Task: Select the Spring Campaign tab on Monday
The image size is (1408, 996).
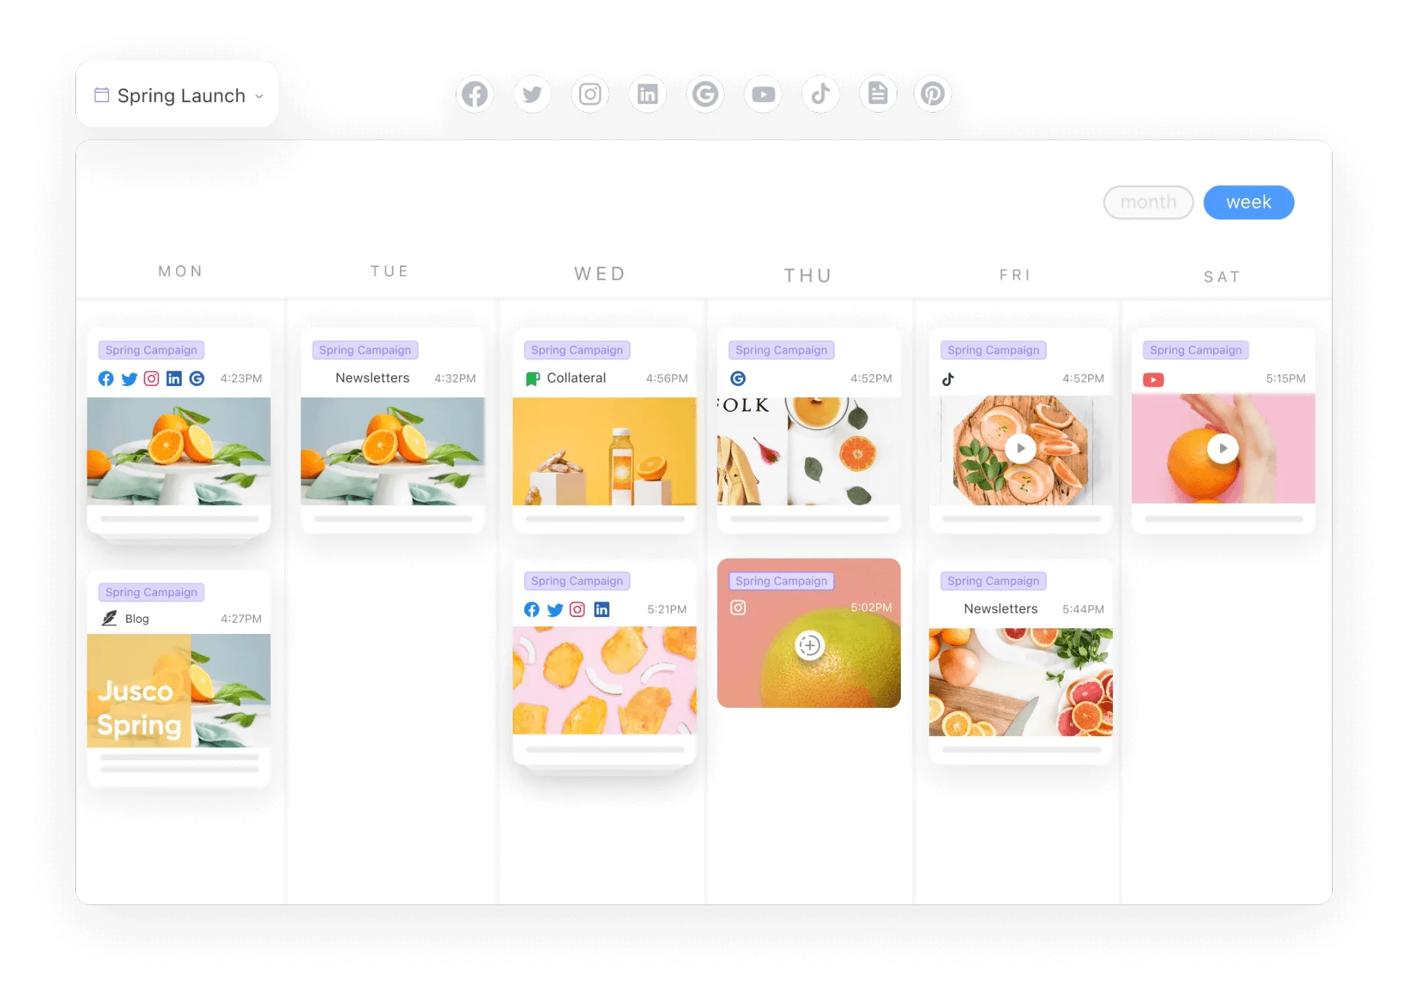Action: (152, 349)
